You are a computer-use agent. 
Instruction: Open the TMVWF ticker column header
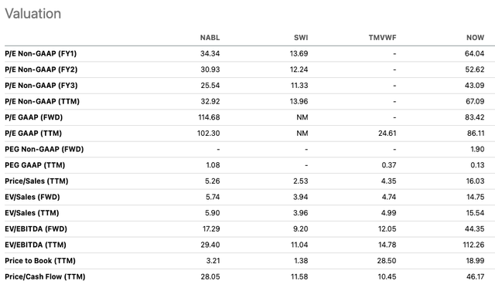point(382,38)
